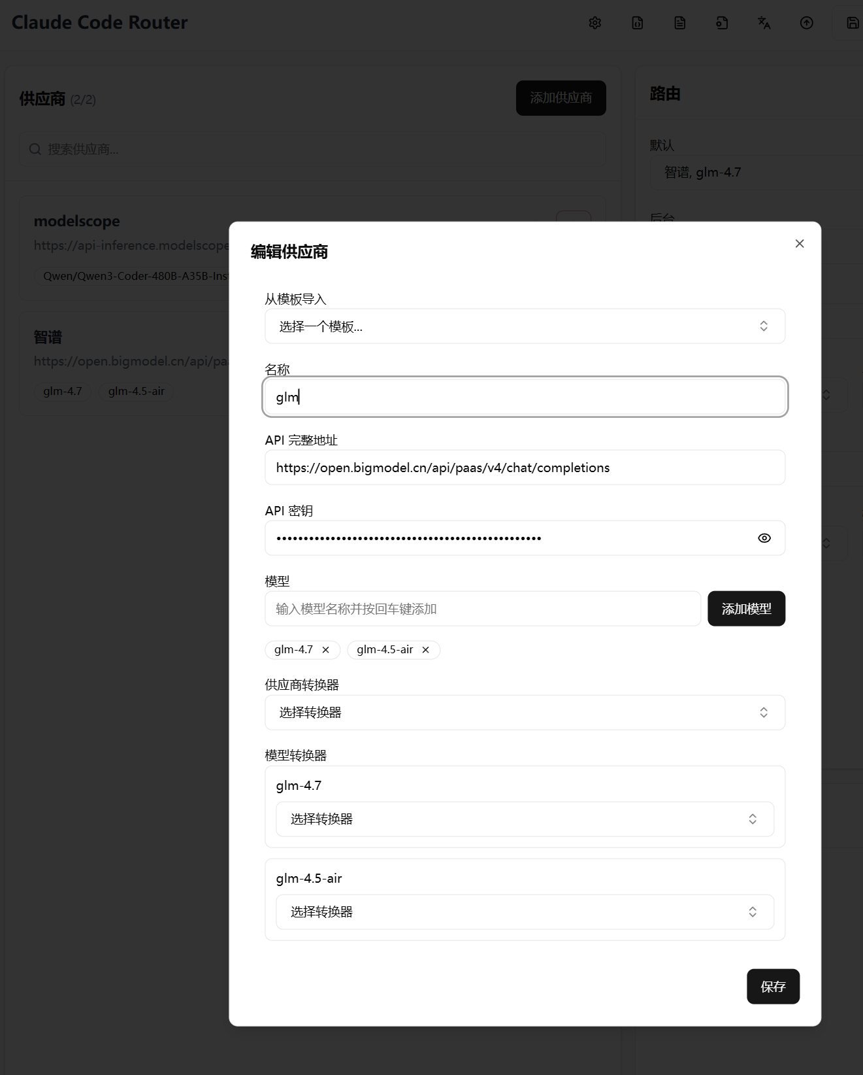Image resolution: width=863 pixels, height=1075 pixels.
Task: Open the document text icon in header
Action: click(x=680, y=23)
